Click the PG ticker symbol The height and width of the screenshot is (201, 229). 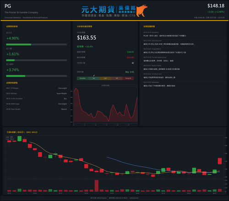click(x=8, y=6)
